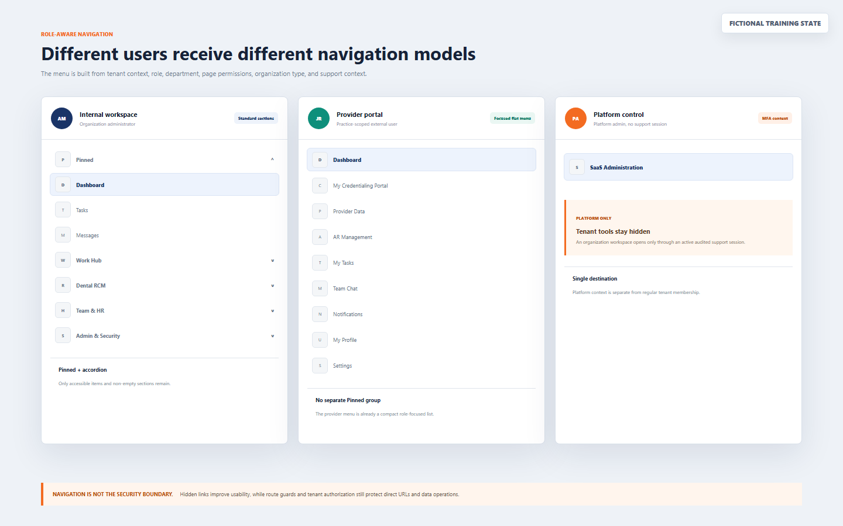Click the 'ROLE-AWARE NAVIGATION' label

pos(77,34)
